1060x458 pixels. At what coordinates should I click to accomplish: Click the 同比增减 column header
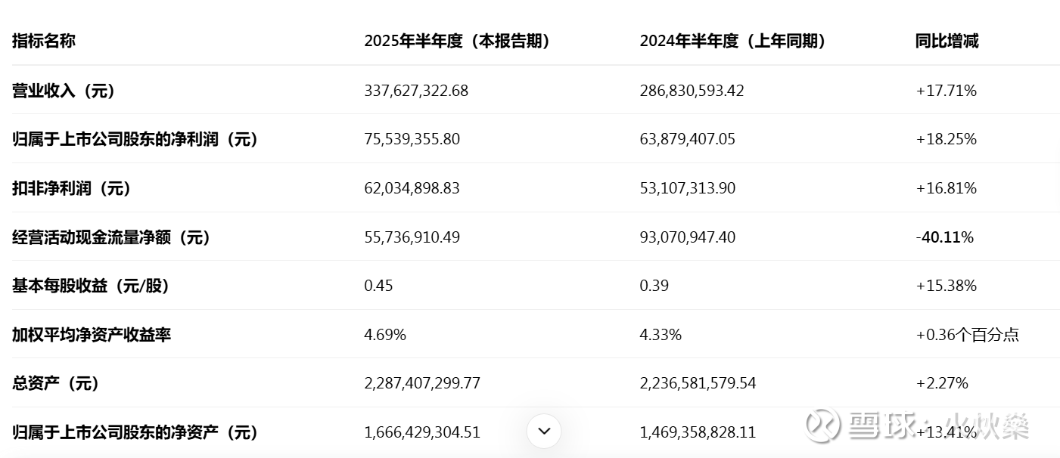pyautogui.click(x=947, y=41)
